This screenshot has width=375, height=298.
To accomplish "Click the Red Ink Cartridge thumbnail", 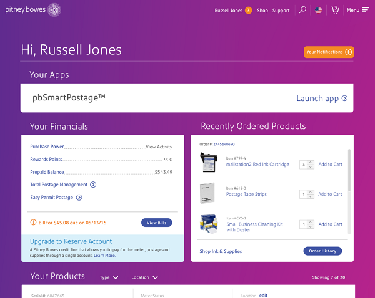I will coord(209,163).
